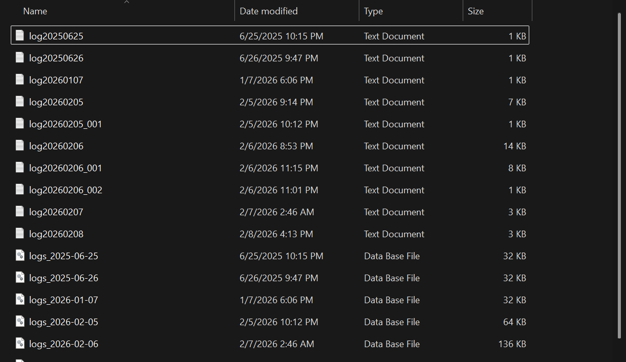Select the log20260205 file row
Viewport: 626px width, 362px height.
(x=56, y=102)
